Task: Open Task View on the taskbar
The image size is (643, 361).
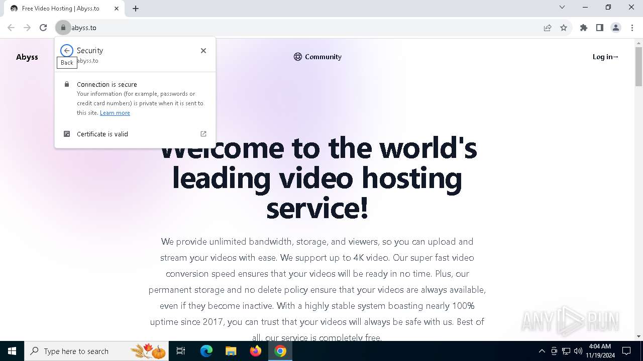Action: (181, 351)
